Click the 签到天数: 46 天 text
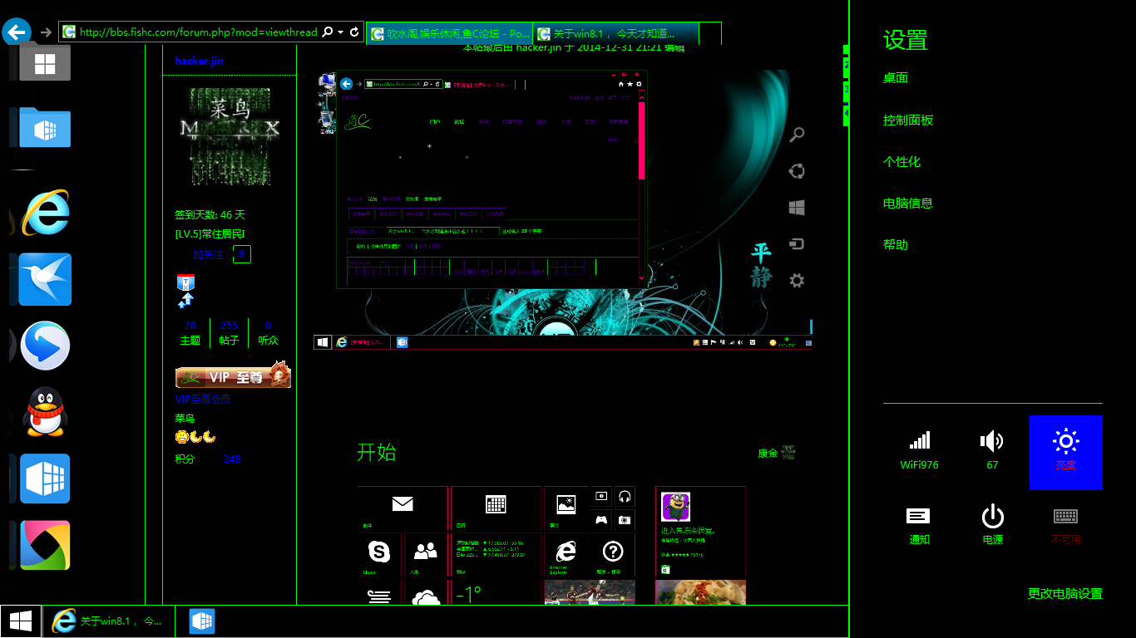The image size is (1136, 638). (210, 214)
